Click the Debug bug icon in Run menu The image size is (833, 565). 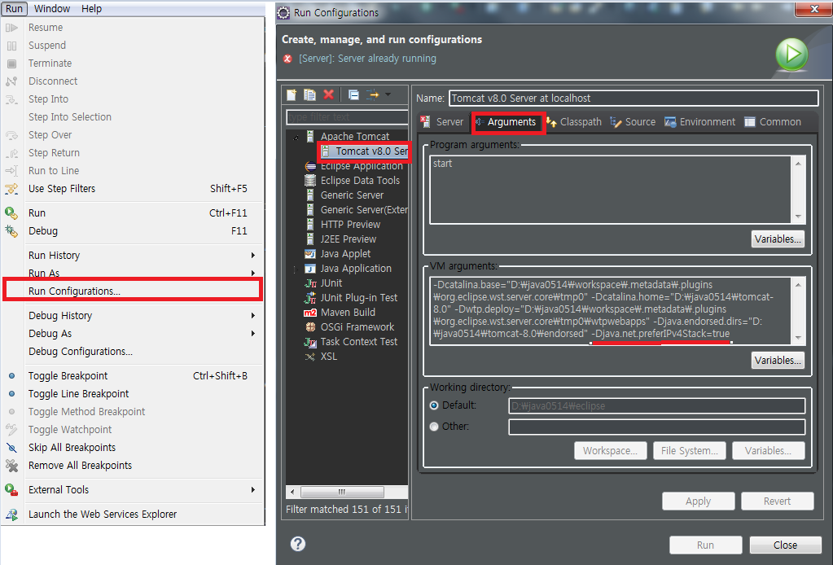[11, 231]
